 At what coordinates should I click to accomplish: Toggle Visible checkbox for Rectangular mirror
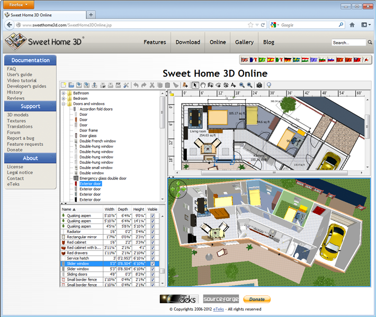coord(153,237)
